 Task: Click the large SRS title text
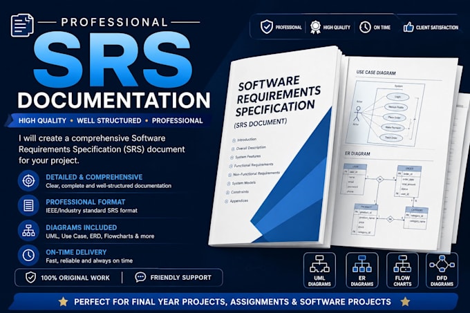pos(113,59)
